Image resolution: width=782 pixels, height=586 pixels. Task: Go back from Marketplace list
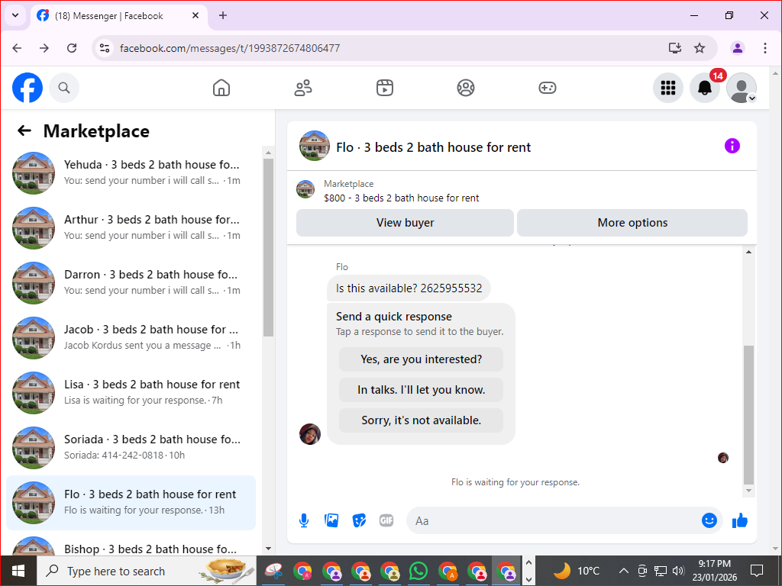tap(24, 131)
